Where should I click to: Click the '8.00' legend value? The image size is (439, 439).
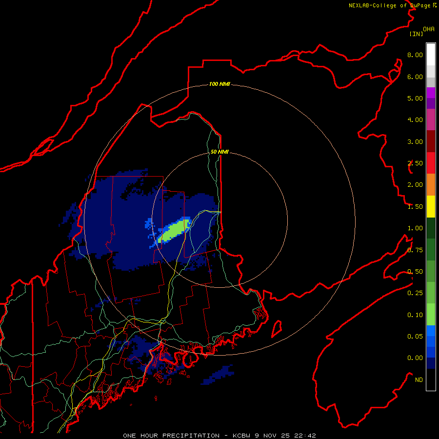pyautogui.click(x=415, y=55)
